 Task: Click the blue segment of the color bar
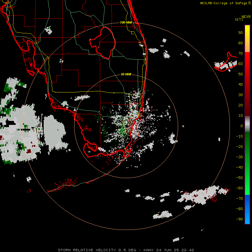247,209
